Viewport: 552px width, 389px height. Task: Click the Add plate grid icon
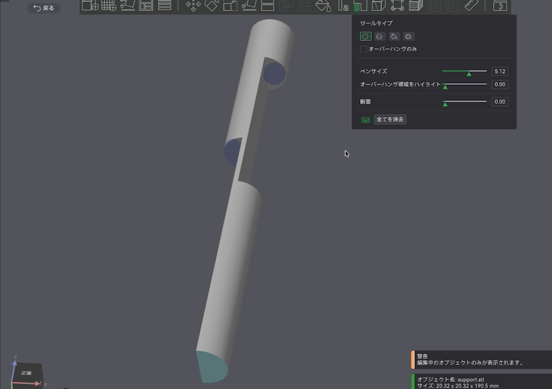pyautogui.click(x=109, y=5)
